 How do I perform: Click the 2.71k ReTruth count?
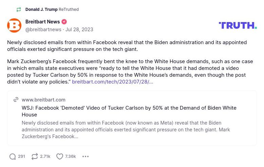45,156
